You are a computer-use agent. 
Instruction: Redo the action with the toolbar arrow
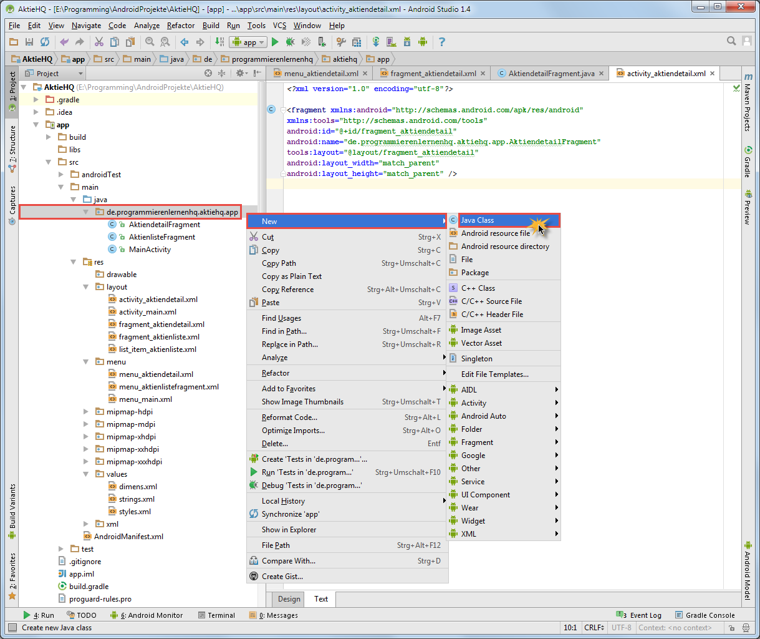(79, 42)
